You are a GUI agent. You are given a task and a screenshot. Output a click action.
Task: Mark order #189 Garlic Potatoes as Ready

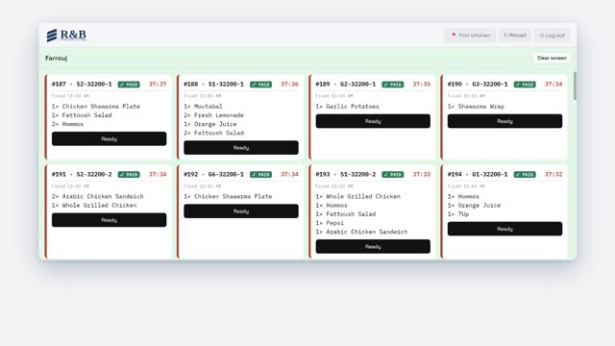(373, 121)
